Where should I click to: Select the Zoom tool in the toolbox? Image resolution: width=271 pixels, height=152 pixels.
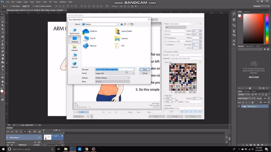(3, 85)
